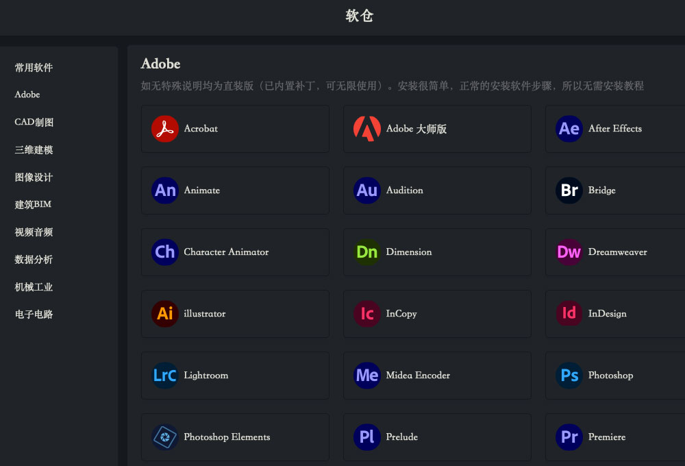Open the Au Audition icon
This screenshot has width=685, height=466.
pyautogui.click(x=367, y=190)
